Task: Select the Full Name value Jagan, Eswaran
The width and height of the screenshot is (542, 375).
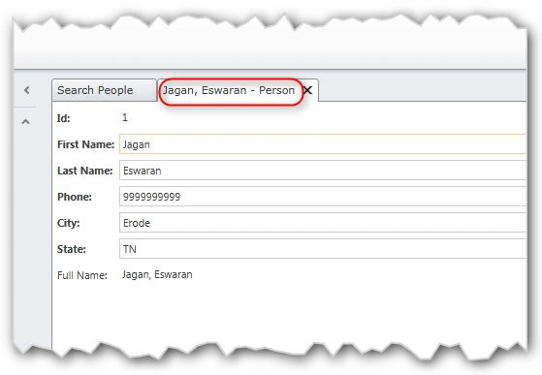Action: (157, 275)
